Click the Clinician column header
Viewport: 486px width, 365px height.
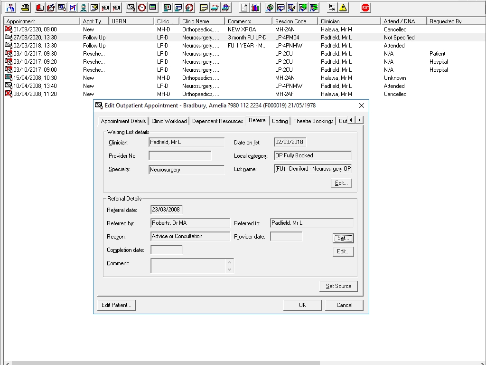coord(349,21)
